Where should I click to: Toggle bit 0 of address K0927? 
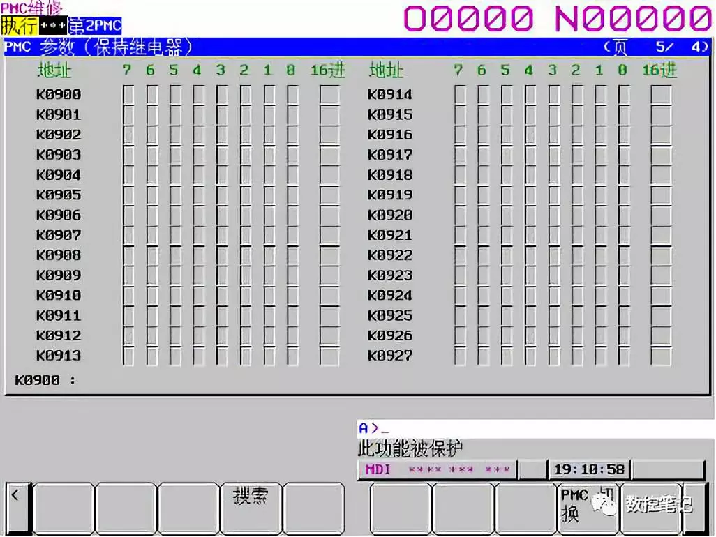pyautogui.click(x=624, y=356)
